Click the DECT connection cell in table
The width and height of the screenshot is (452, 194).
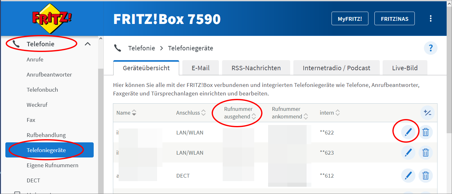(183, 175)
